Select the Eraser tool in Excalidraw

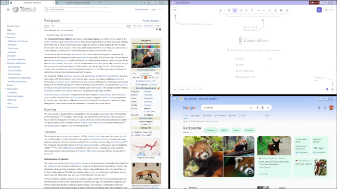[x=287, y=10]
